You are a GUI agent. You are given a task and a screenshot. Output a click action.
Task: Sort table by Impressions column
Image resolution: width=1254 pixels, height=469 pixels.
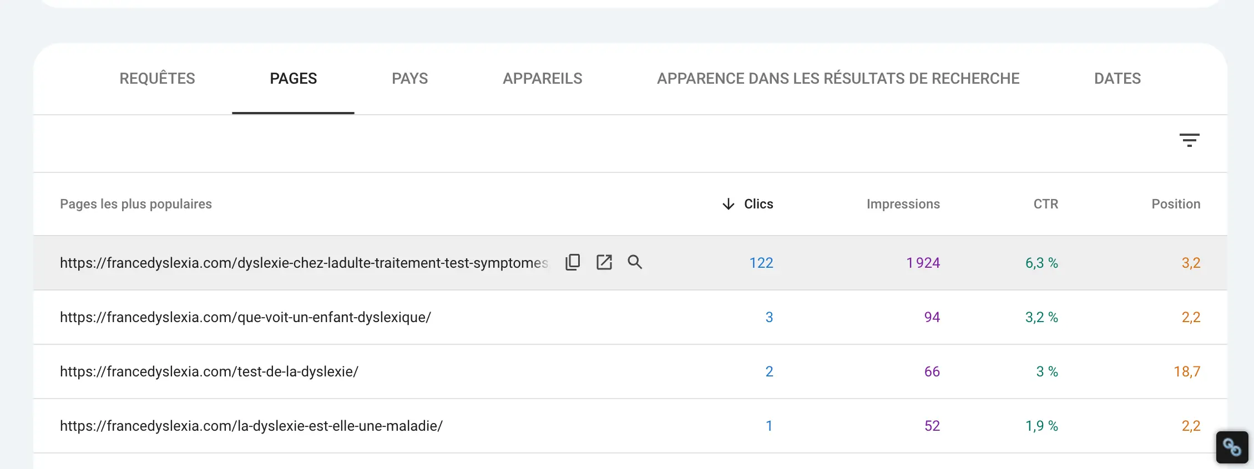pyautogui.click(x=903, y=204)
